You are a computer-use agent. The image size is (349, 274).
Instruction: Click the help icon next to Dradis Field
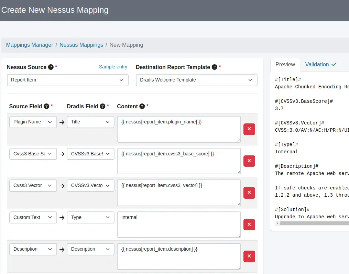point(102,106)
